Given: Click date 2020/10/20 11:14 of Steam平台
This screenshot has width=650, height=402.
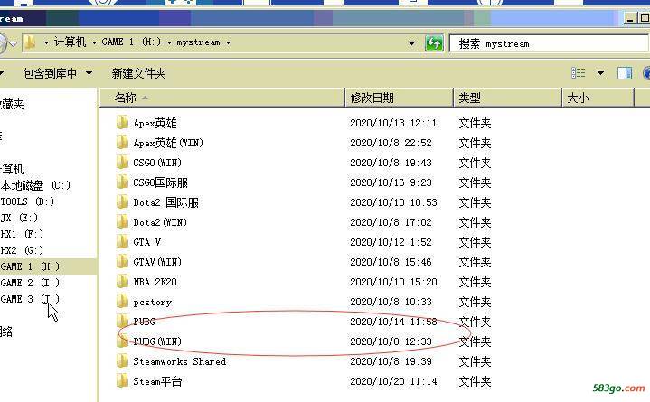Looking at the screenshot, I should [x=393, y=381].
